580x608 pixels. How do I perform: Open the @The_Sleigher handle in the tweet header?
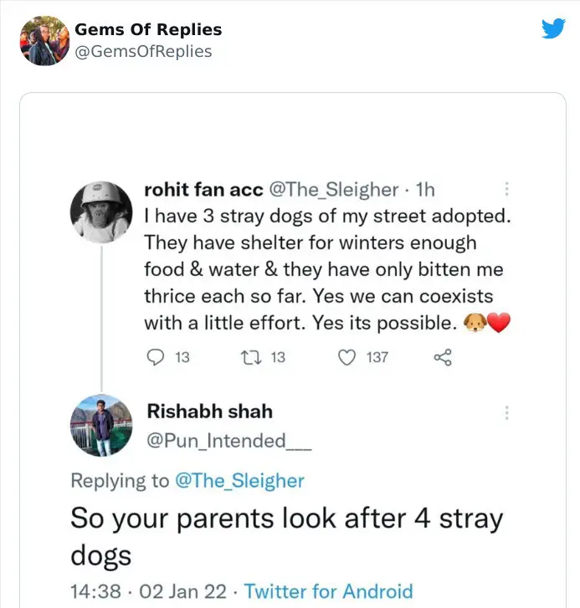(334, 190)
